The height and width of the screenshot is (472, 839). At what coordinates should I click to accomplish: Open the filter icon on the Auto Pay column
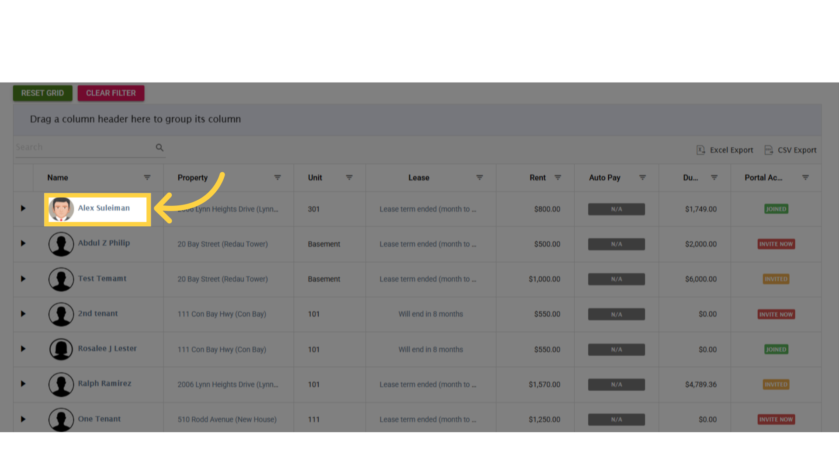point(642,177)
